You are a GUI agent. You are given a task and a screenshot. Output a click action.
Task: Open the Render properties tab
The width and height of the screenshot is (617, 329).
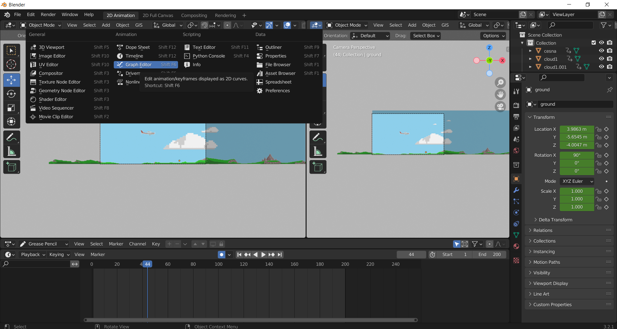pyautogui.click(x=516, y=105)
